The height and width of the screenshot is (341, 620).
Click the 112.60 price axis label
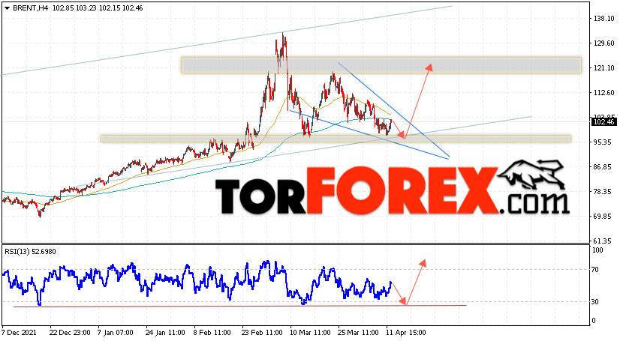coord(603,93)
